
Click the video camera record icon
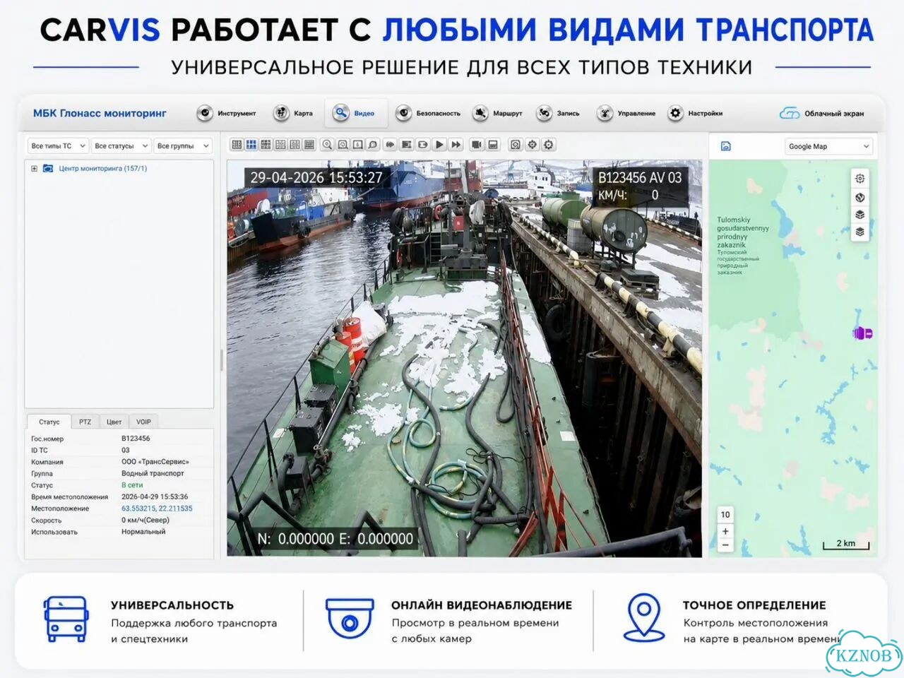[x=477, y=145]
